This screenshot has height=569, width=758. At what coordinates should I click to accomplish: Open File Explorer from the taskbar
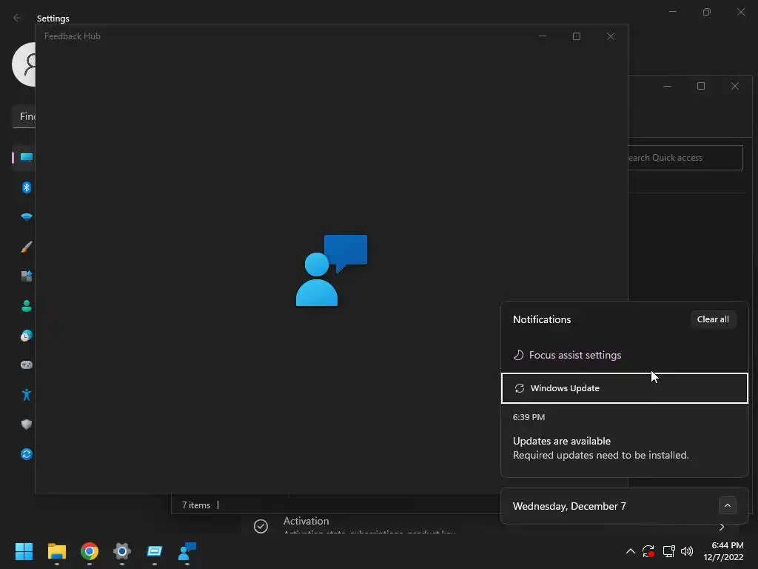pos(56,551)
